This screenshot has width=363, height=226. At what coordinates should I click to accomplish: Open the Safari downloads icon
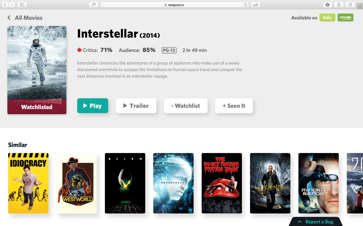[327, 5]
